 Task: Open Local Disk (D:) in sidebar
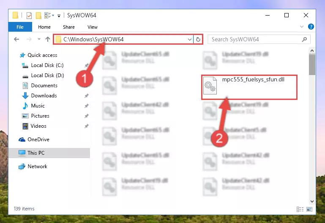click(x=47, y=75)
